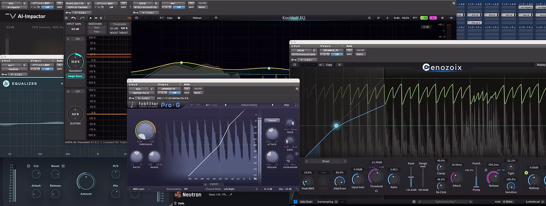Click the fullscreen icon in Kirchhoff EQ

coord(452,18)
